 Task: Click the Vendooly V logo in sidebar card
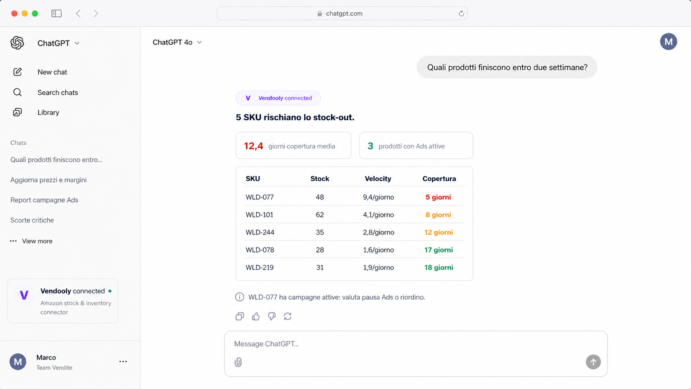pyautogui.click(x=24, y=295)
